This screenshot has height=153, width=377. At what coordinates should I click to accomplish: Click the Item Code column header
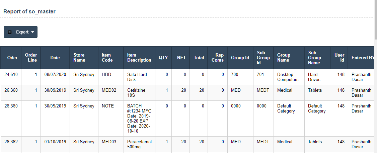click(107, 58)
